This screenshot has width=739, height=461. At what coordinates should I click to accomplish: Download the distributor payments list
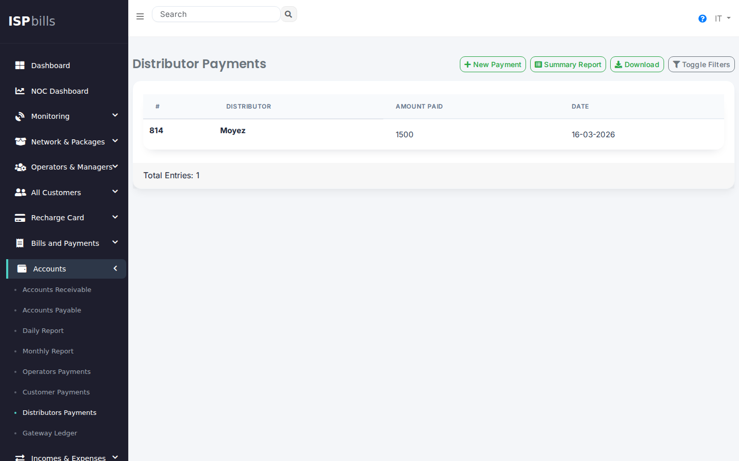[637, 65]
